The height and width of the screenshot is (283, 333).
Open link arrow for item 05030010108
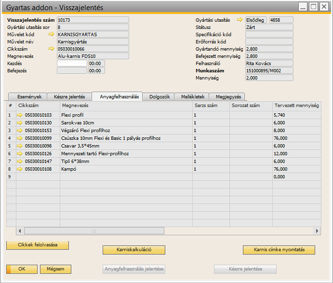coord(20,169)
